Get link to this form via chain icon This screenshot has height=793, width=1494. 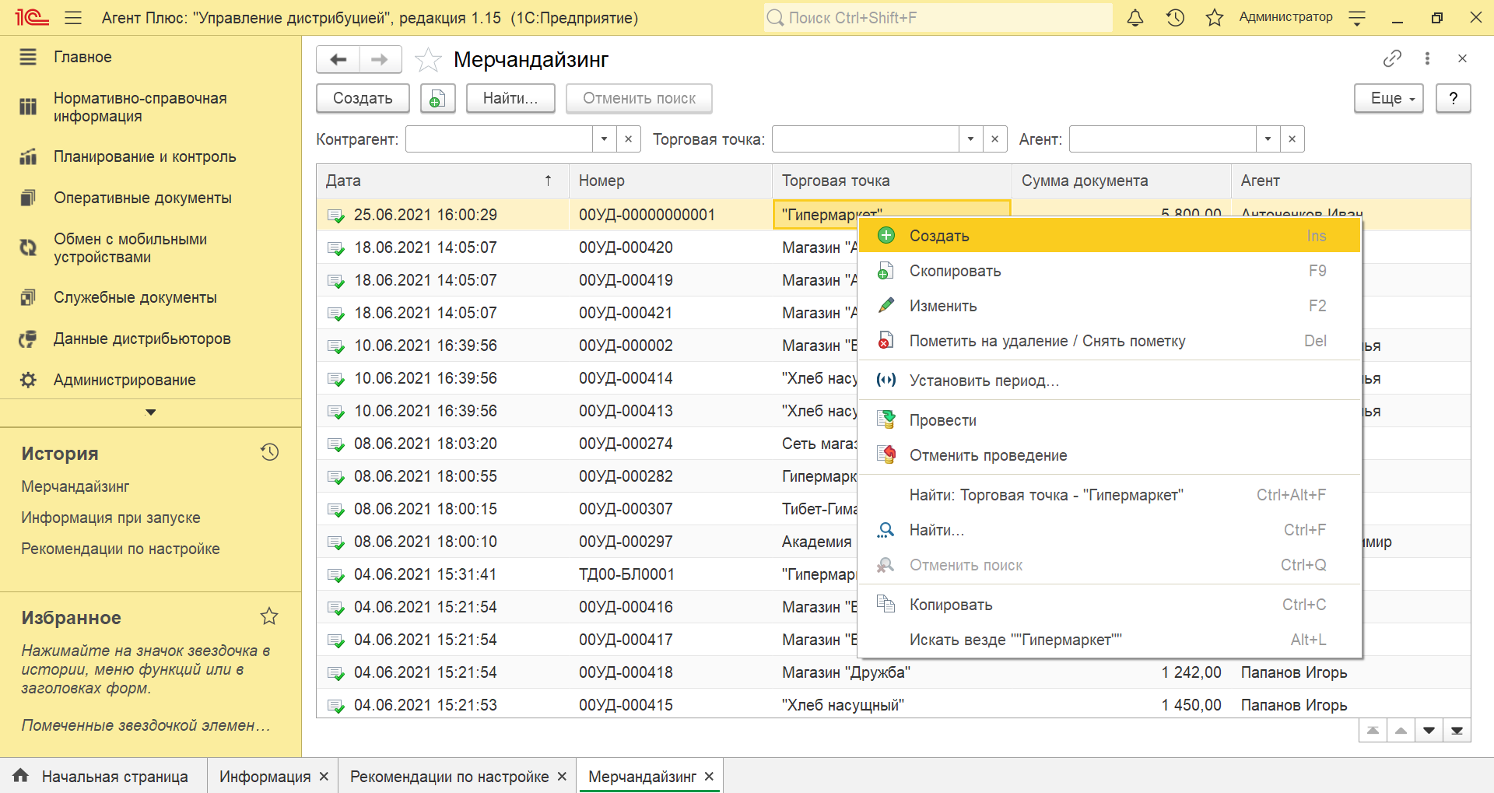[1392, 58]
